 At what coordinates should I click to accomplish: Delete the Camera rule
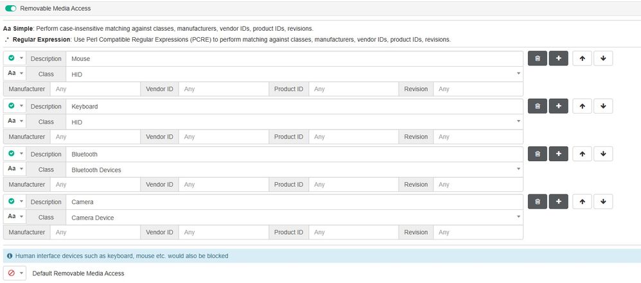click(537, 202)
